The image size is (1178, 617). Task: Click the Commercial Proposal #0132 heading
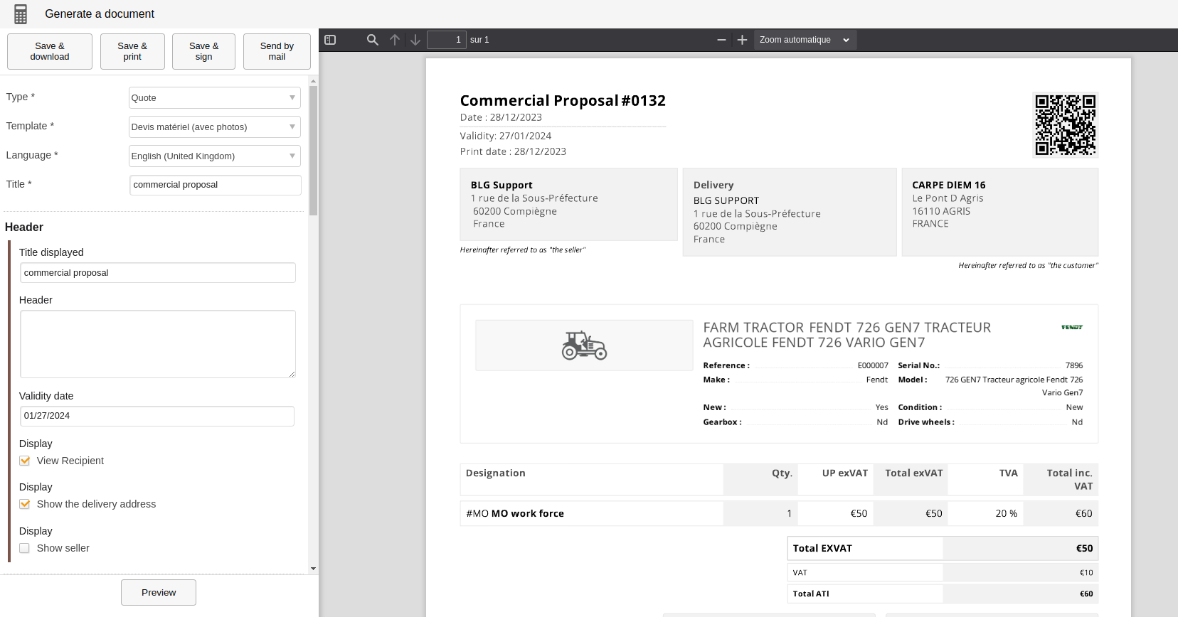(x=563, y=100)
